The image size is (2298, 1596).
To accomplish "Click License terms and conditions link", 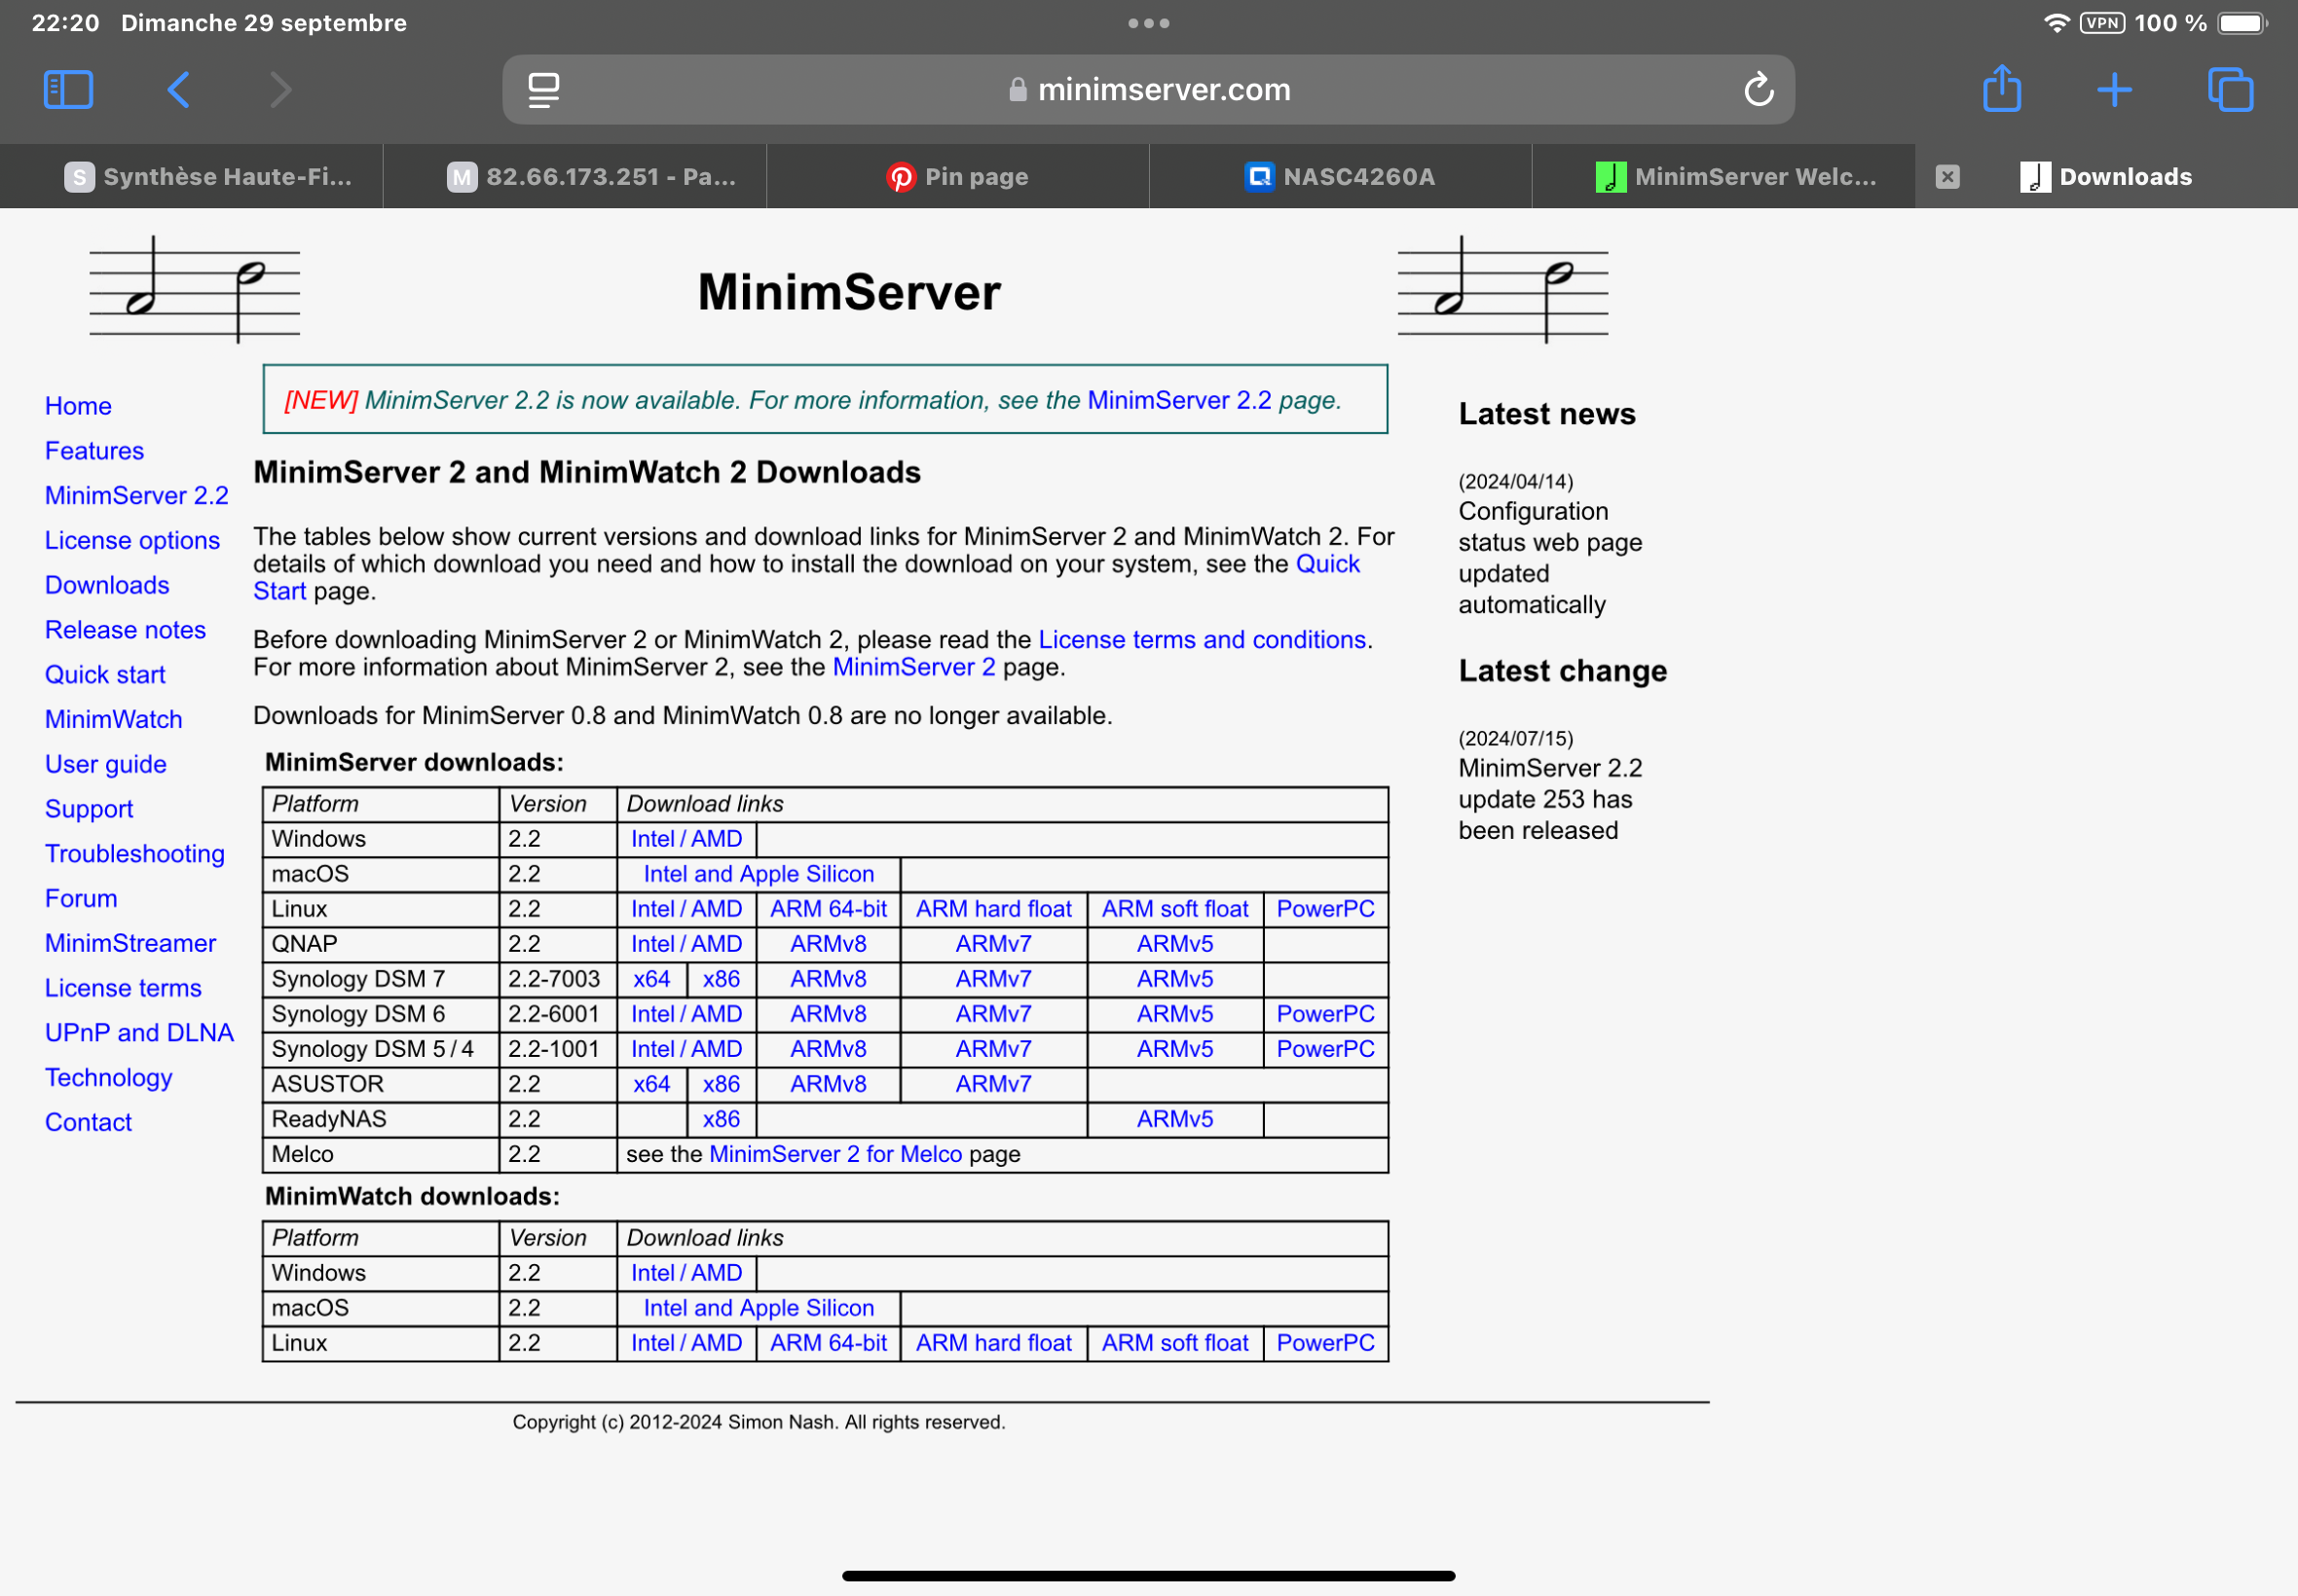I will coord(1202,640).
